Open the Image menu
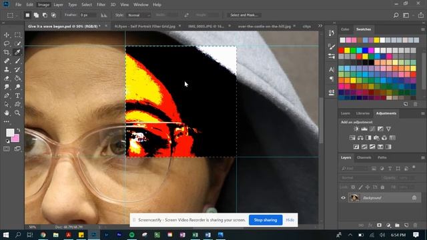This screenshot has width=427, height=240. (x=43, y=5)
